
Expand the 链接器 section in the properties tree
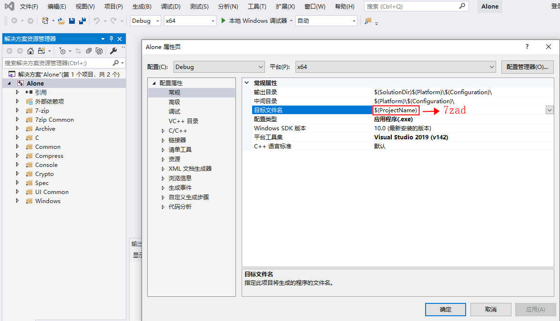pyautogui.click(x=163, y=140)
